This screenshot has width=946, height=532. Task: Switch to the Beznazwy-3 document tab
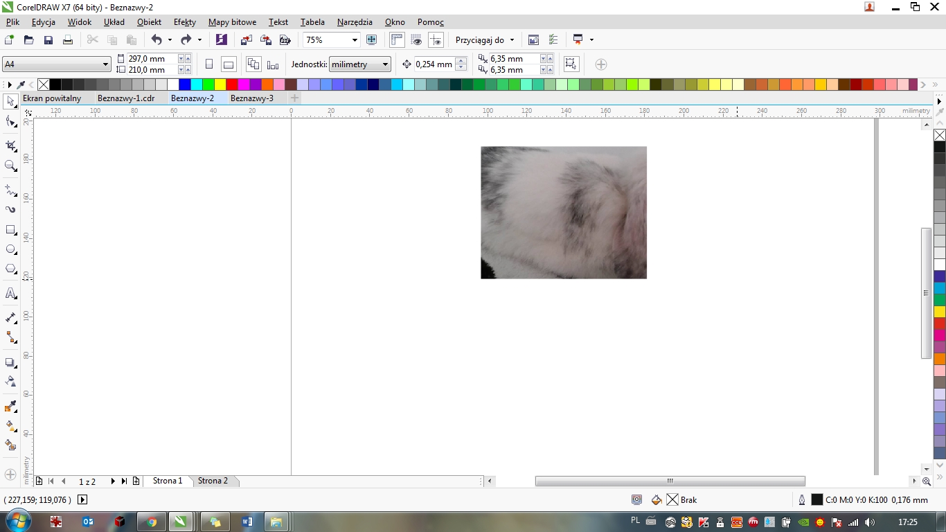point(252,98)
